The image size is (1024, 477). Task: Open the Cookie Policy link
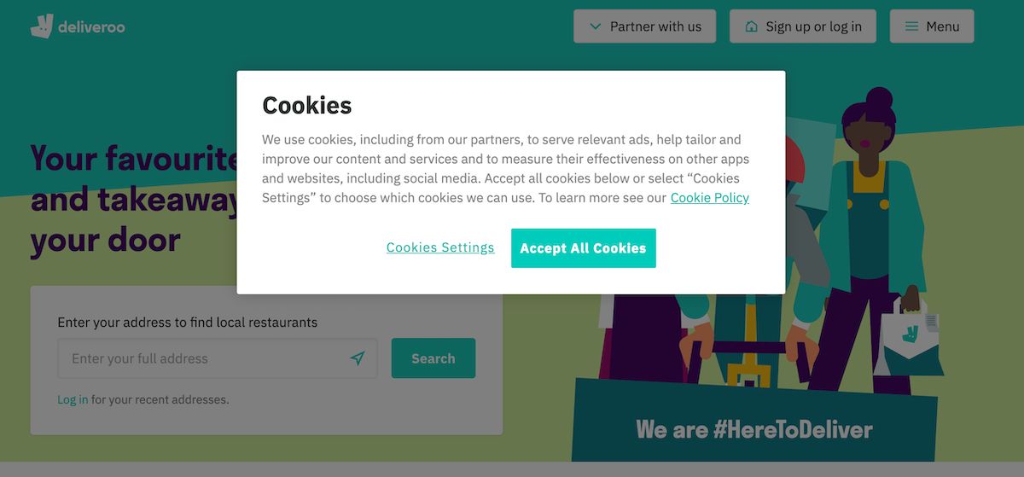[710, 197]
